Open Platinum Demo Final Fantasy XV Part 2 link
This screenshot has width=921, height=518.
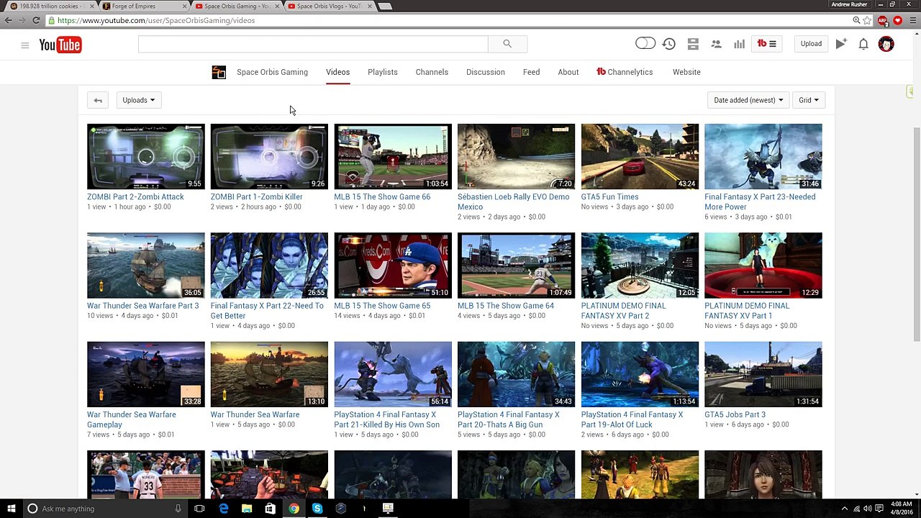click(624, 311)
